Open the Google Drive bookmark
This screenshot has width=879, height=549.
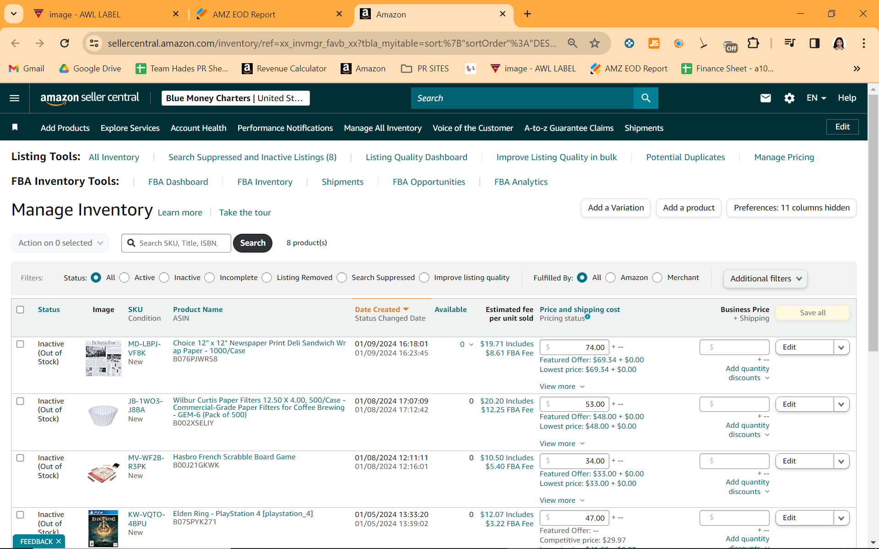pyautogui.click(x=90, y=69)
